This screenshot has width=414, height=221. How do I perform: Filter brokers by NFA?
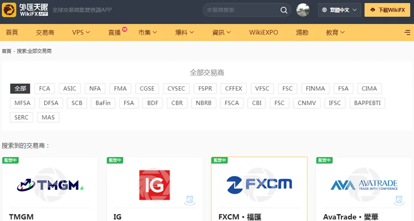coord(95,89)
